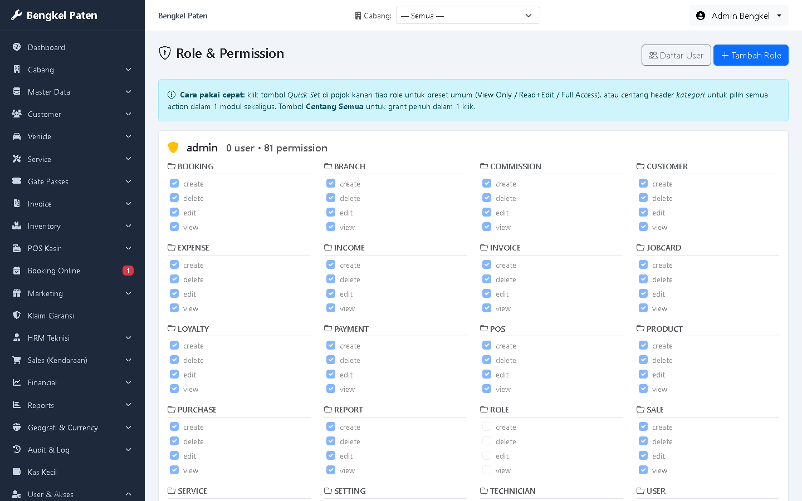Uncheck BOOKING create permission

click(x=174, y=183)
